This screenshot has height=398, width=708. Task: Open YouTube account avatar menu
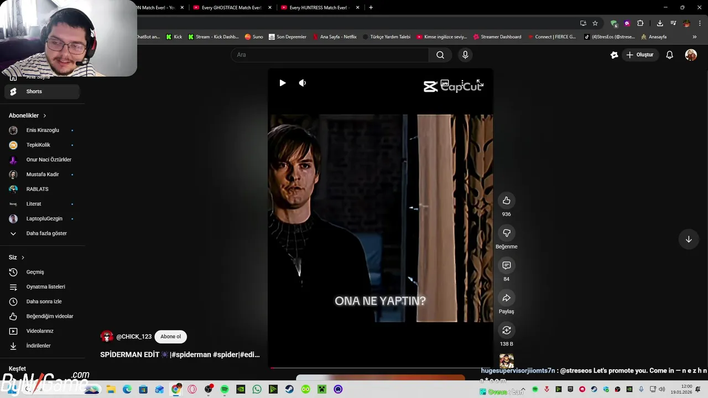(691, 55)
